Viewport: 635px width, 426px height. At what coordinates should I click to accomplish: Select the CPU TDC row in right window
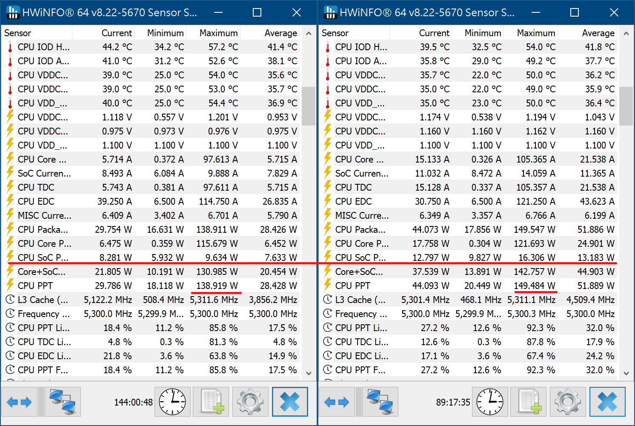point(353,187)
